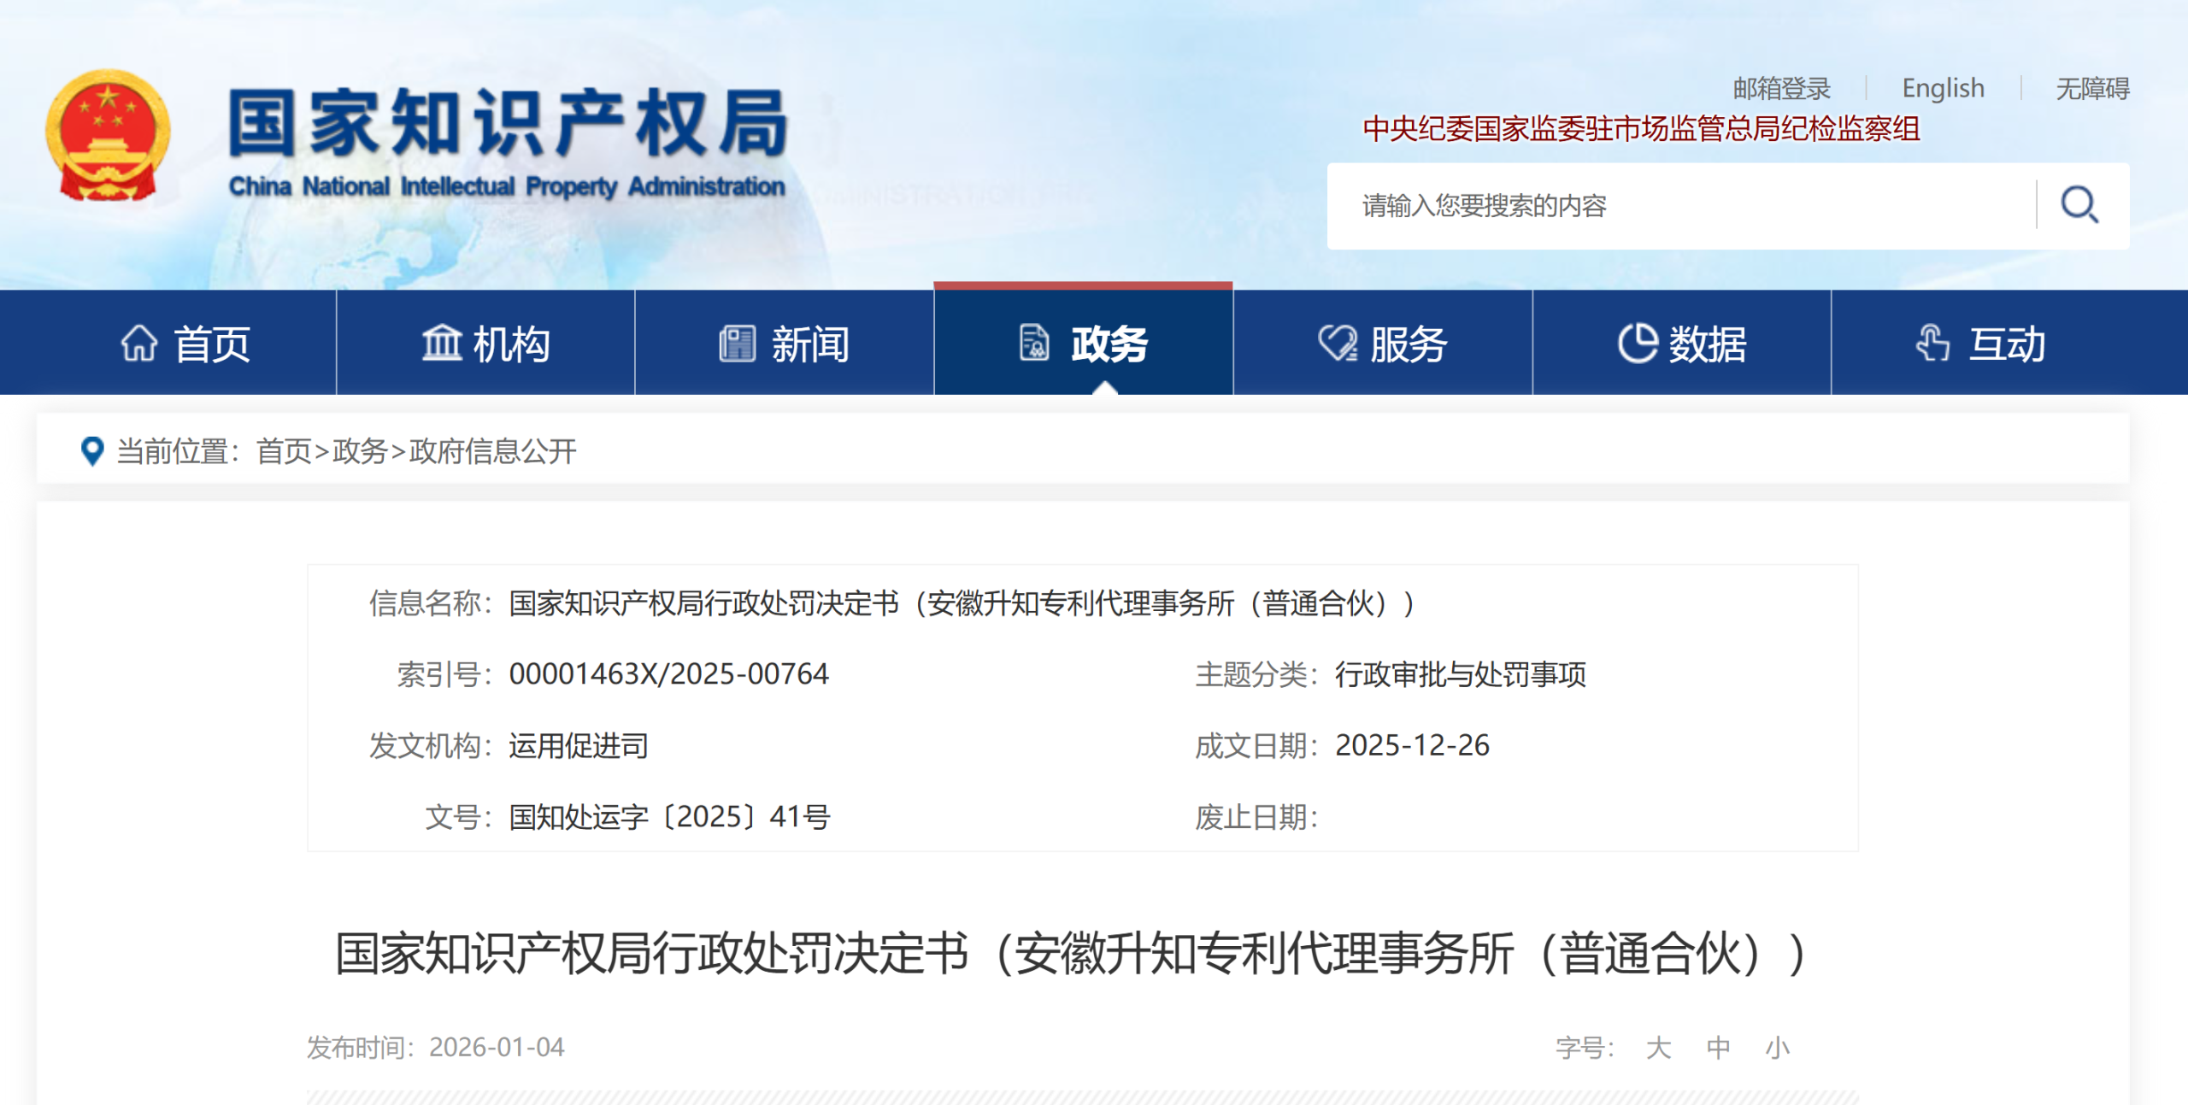Click the hand pointer icon beside 互动

pyautogui.click(x=1932, y=344)
